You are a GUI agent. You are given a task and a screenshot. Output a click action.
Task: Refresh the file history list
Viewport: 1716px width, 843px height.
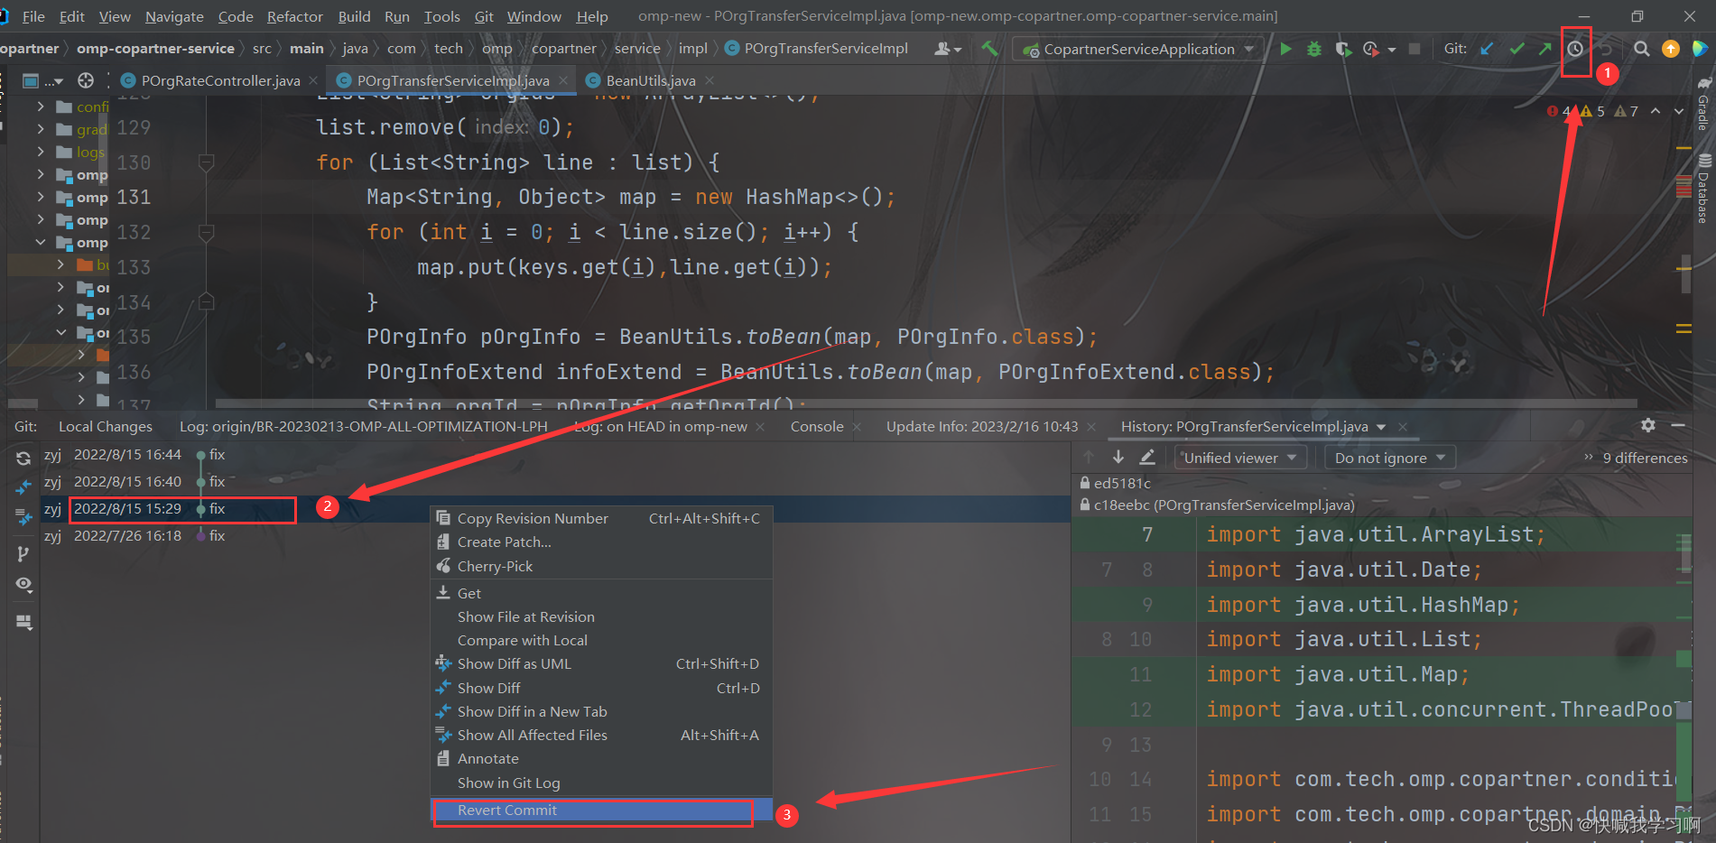pyautogui.click(x=23, y=459)
